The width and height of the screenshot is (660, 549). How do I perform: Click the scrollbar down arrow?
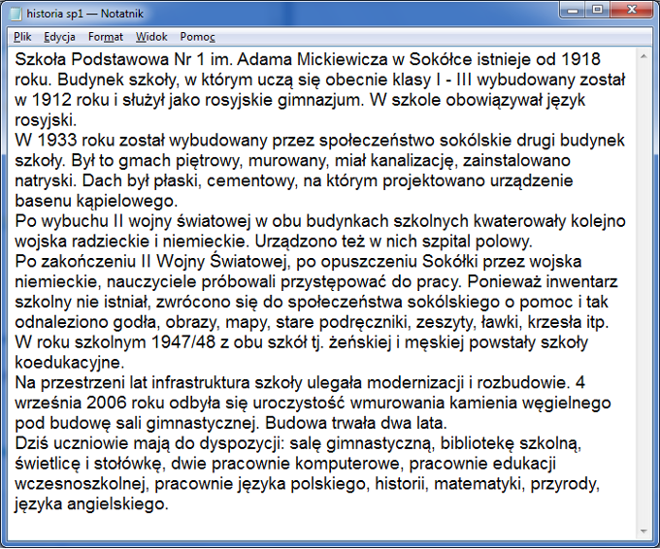click(643, 532)
